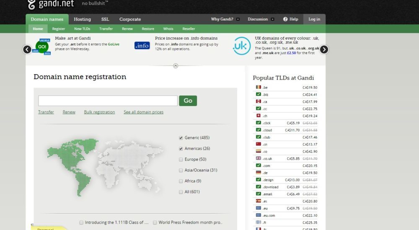Uncheck the Generic (485) checkbox
The width and height of the screenshot is (419, 230).
coord(181,138)
